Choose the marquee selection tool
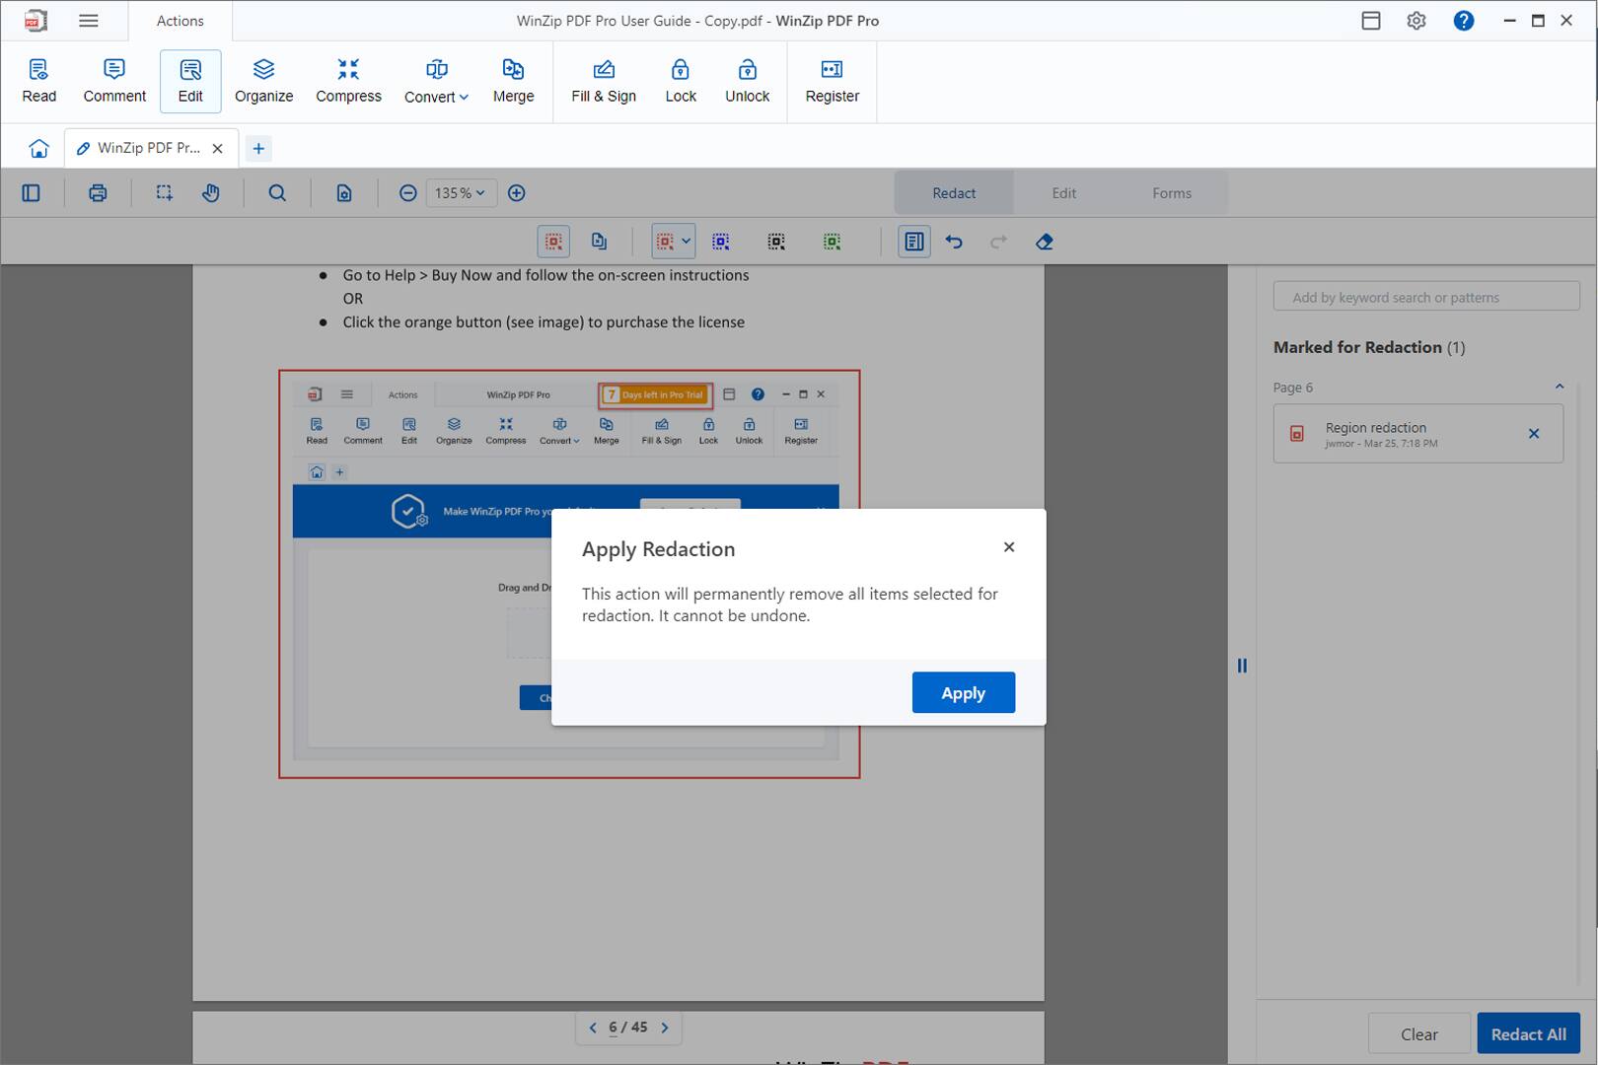 click(x=164, y=193)
